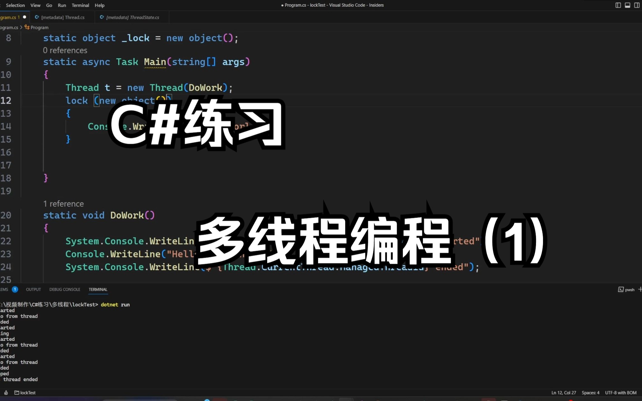Click the Problems count badge showing 1
642x401 pixels.
[x=15, y=289]
